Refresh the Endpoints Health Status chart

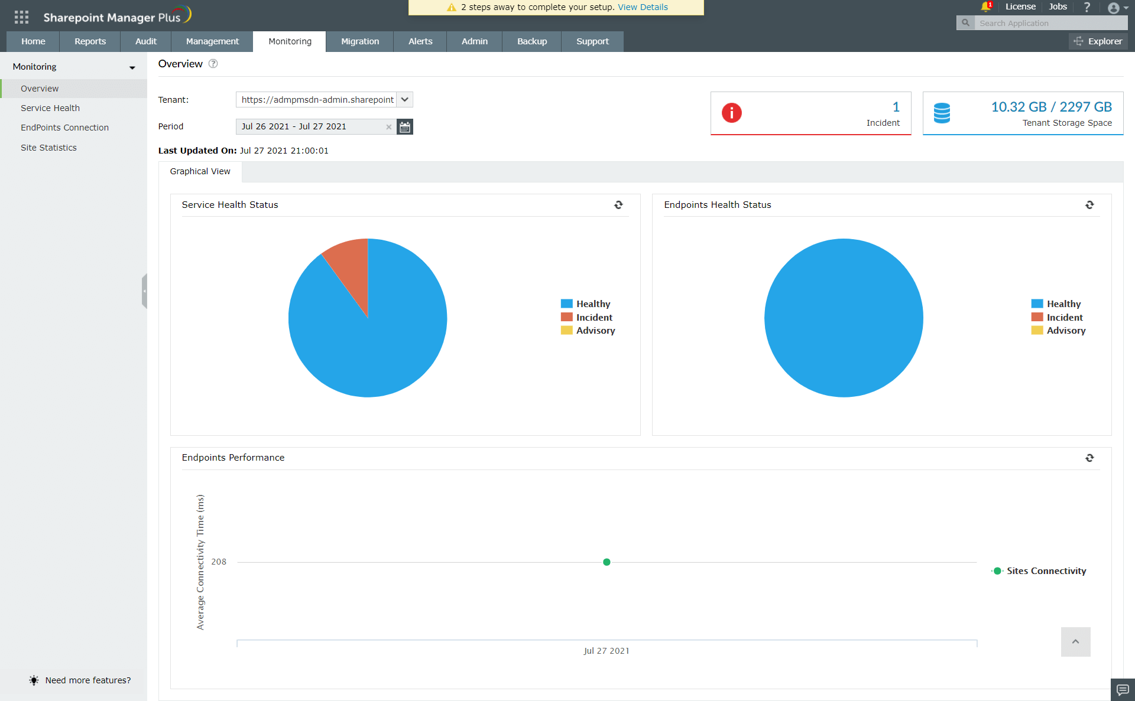tap(1089, 205)
